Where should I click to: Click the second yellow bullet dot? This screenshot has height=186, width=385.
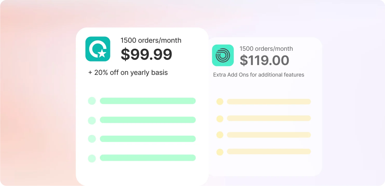coord(220,119)
